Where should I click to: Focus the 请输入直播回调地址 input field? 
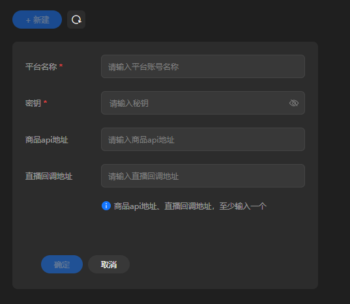[203, 176]
